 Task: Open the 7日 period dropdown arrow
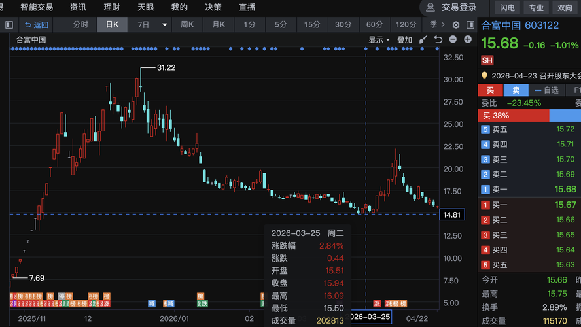[x=164, y=25]
